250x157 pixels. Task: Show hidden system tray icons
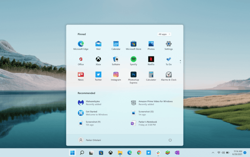pos(213,153)
